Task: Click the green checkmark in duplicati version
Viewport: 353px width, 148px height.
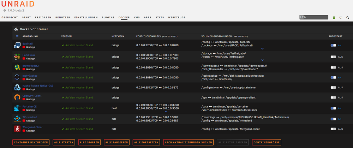Action: click(x=63, y=45)
